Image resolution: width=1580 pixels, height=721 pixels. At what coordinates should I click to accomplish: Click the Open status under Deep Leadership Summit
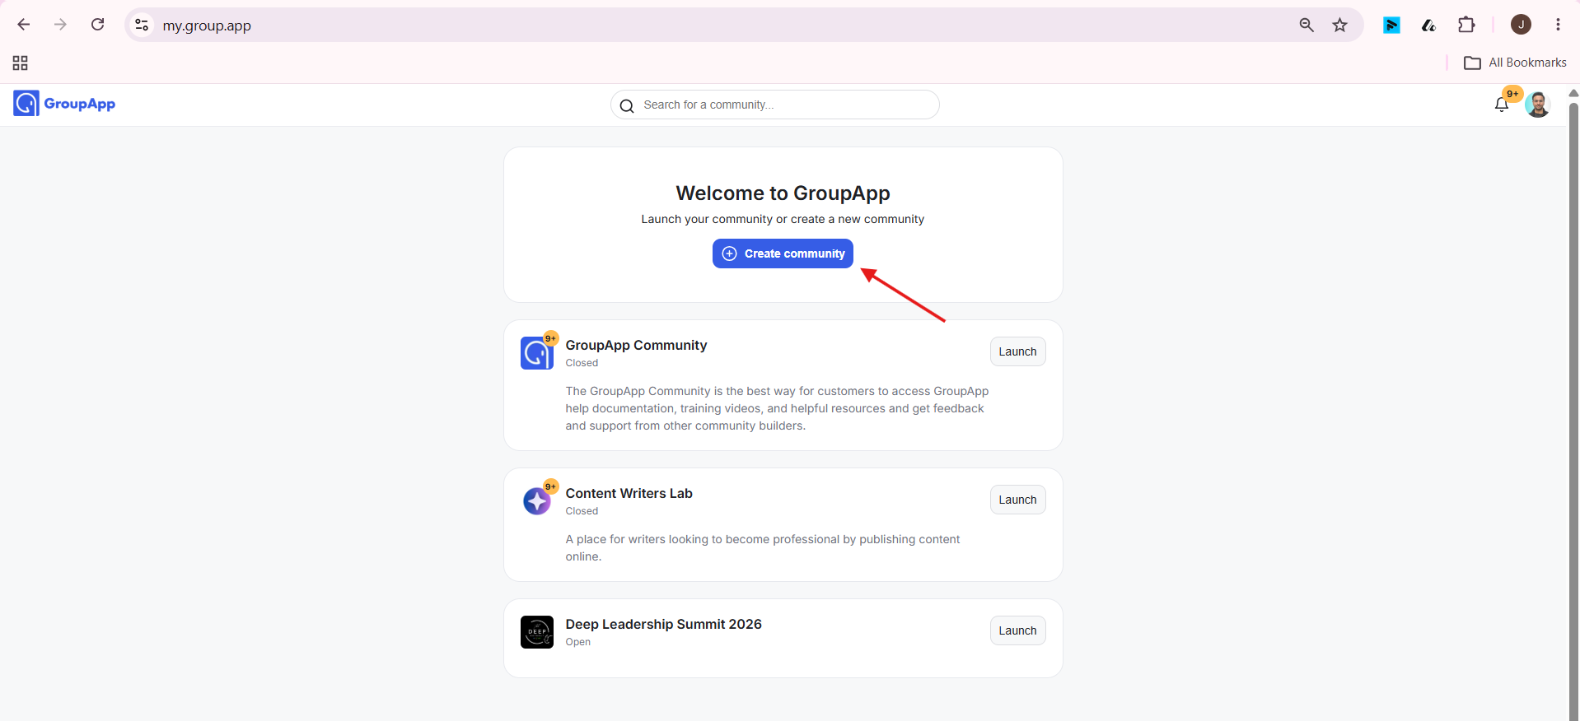tap(577, 642)
